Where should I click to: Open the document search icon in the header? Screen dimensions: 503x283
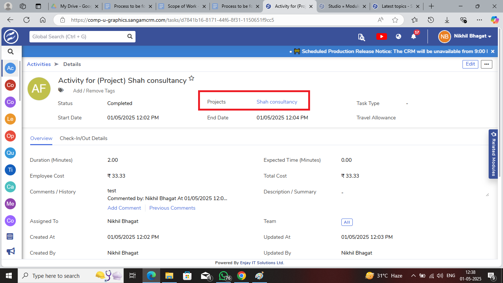click(361, 37)
